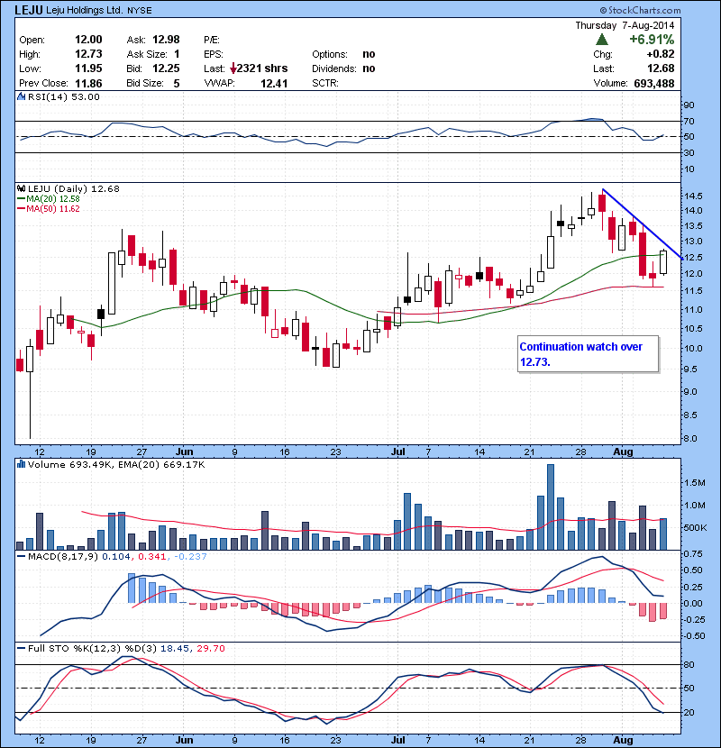Screen dimensions: 721x748
Task: Click the Ask value 12.98
Action: [166, 40]
